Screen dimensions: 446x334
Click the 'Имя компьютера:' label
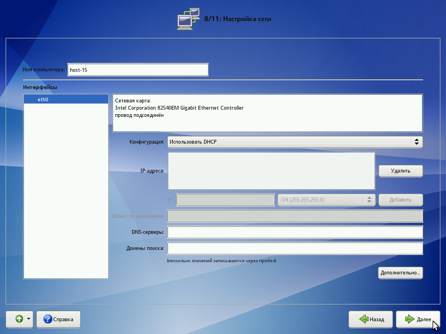coord(43,70)
